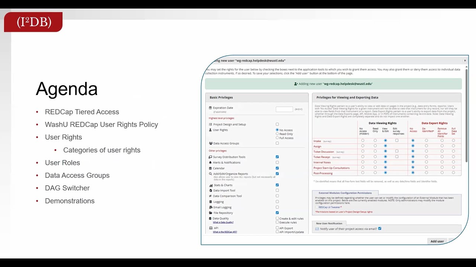Click the Data Quality clipboard icon

[x=210, y=218]
